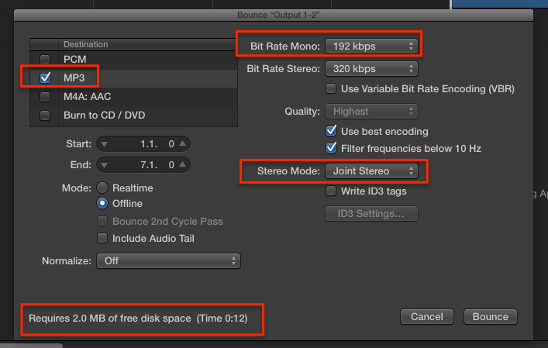
Task: Open the Bit Rate Stereo dropdown
Action: tap(371, 69)
